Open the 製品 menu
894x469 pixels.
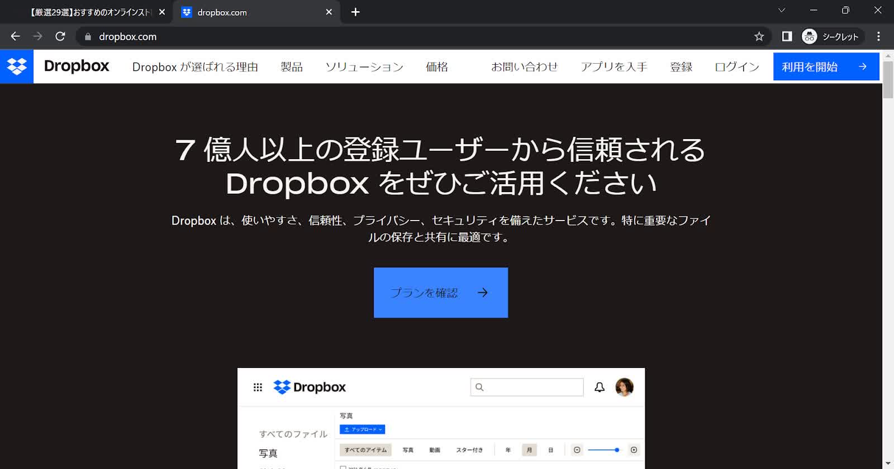click(x=292, y=66)
